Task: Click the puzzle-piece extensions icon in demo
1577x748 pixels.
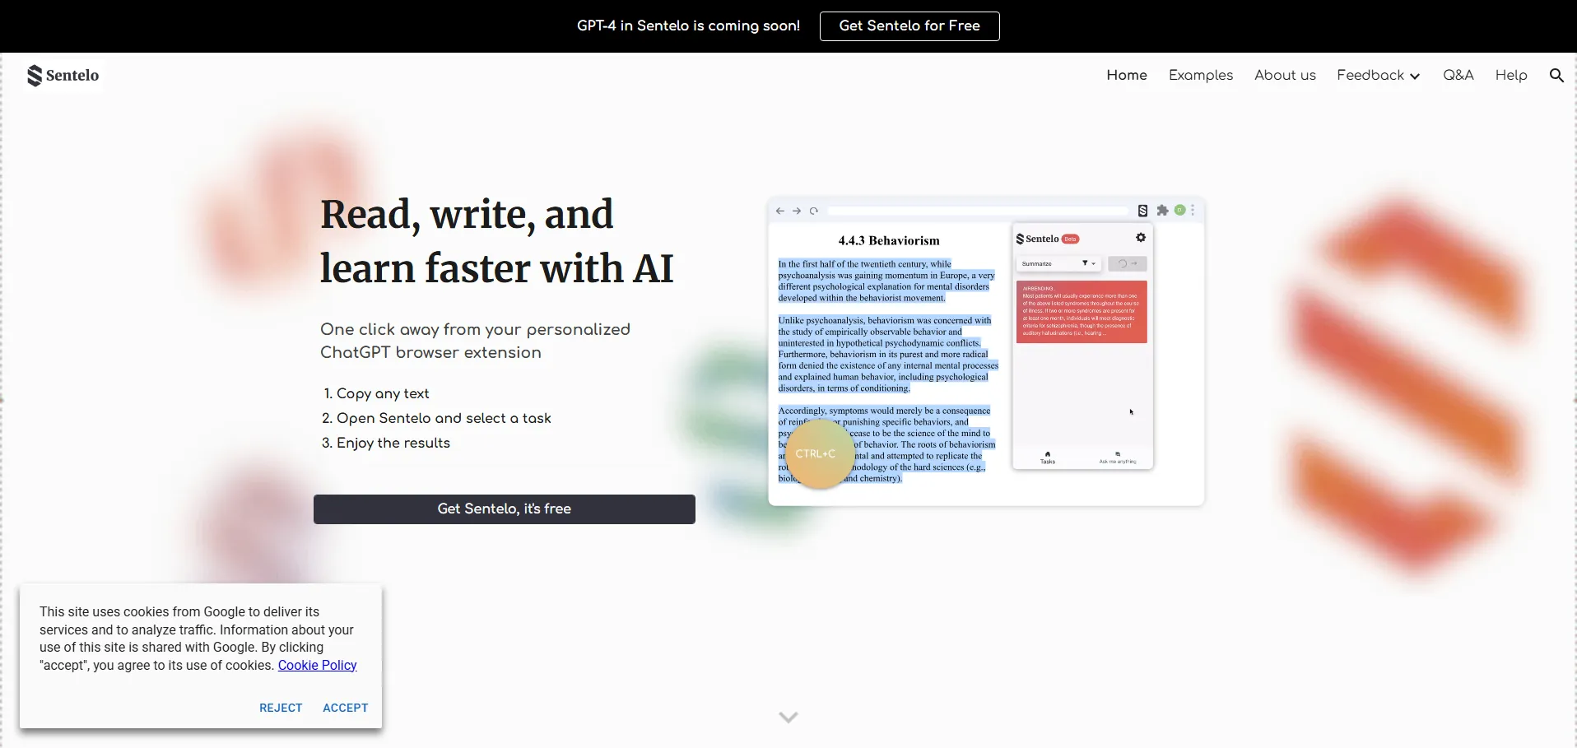Action: pos(1162,211)
